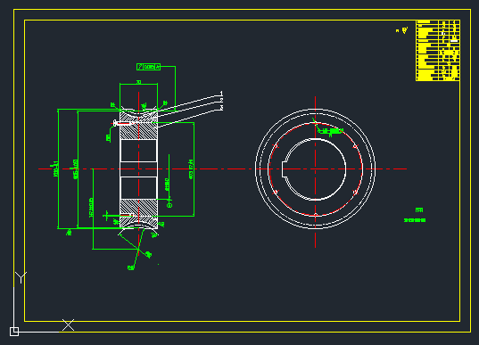Select the keyway notch in the bore circle
The image size is (479, 345).
(x=285, y=168)
